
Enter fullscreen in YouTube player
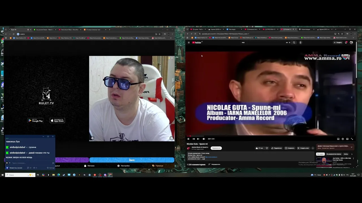[352, 139]
